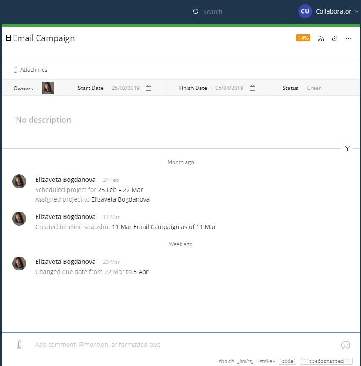The height and width of the screenshot is (366, 361).
Task: Click the owner photo thumbnail
Action: pyautogui.click(x=48, y=88)
